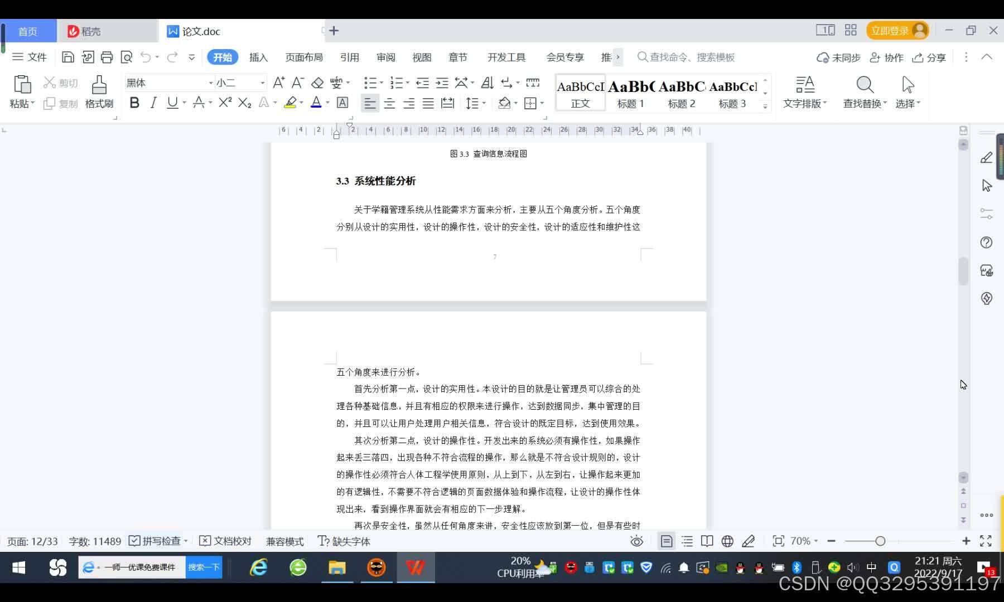The width and height of the screenshot is (1004, 602).
Task: Open the 文件 menu
Action: (x=30, y=57)
